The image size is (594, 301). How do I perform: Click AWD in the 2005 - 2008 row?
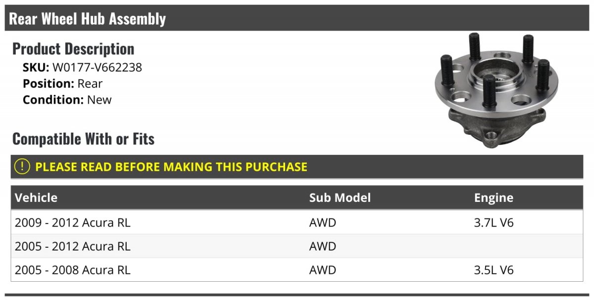click(x=323, y=270)
